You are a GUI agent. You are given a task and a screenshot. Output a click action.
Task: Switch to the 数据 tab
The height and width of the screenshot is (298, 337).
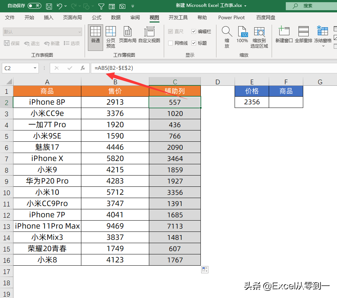point(116,17)
